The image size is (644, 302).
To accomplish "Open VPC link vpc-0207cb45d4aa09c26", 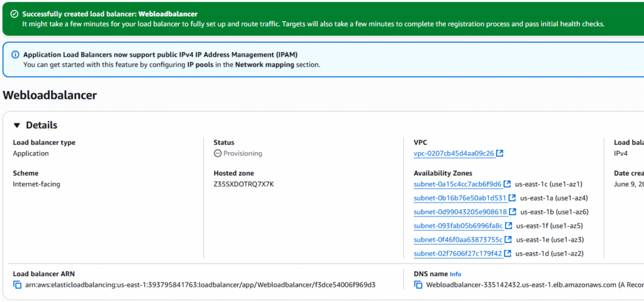I will coord(454,154).
